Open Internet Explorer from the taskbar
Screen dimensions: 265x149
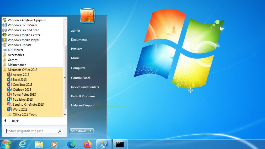pyautogui.click(x=23, y=144)
